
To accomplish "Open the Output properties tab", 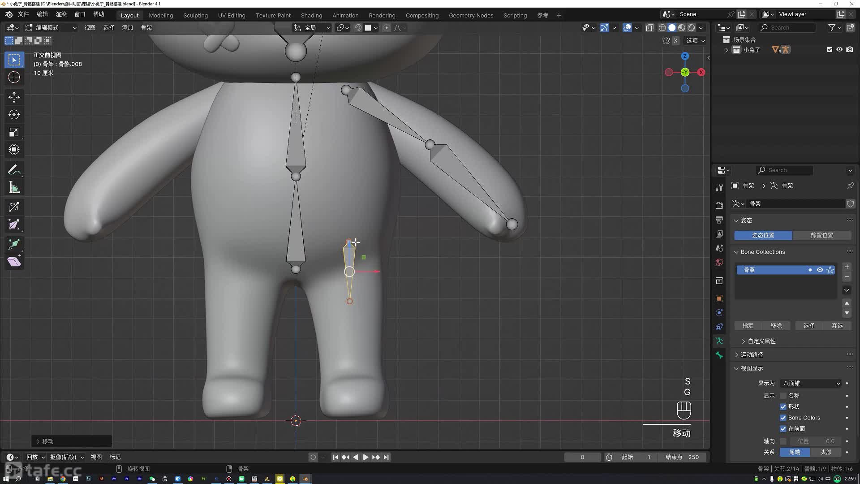I will tap(719, 220).
